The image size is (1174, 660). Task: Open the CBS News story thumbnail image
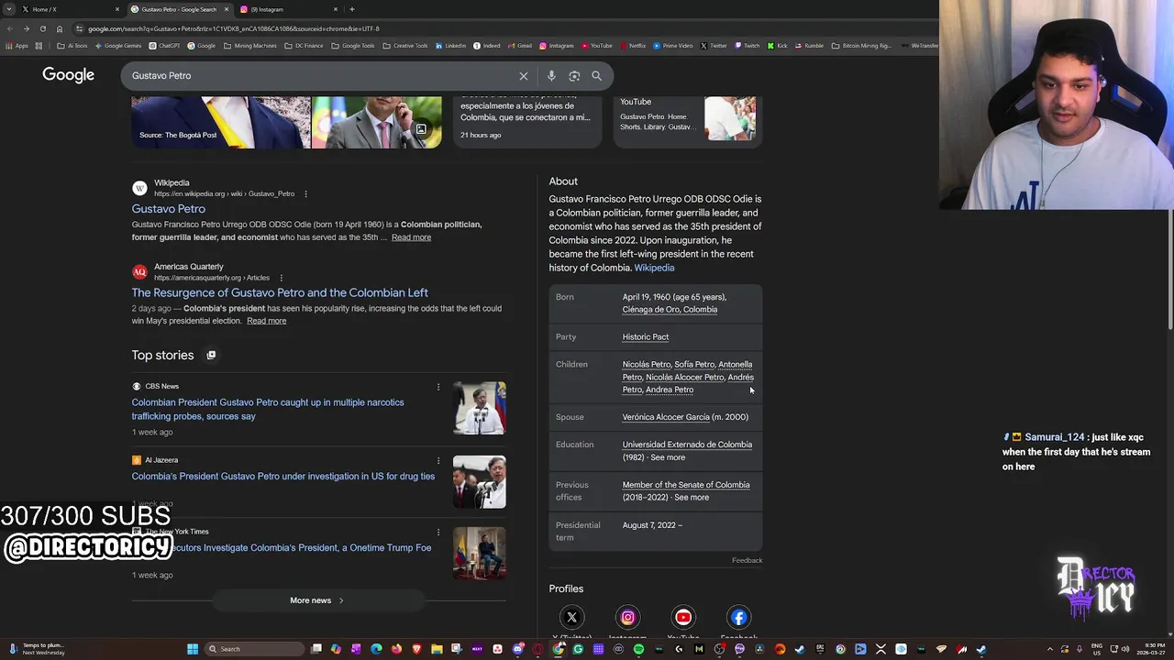pos(480,408)
